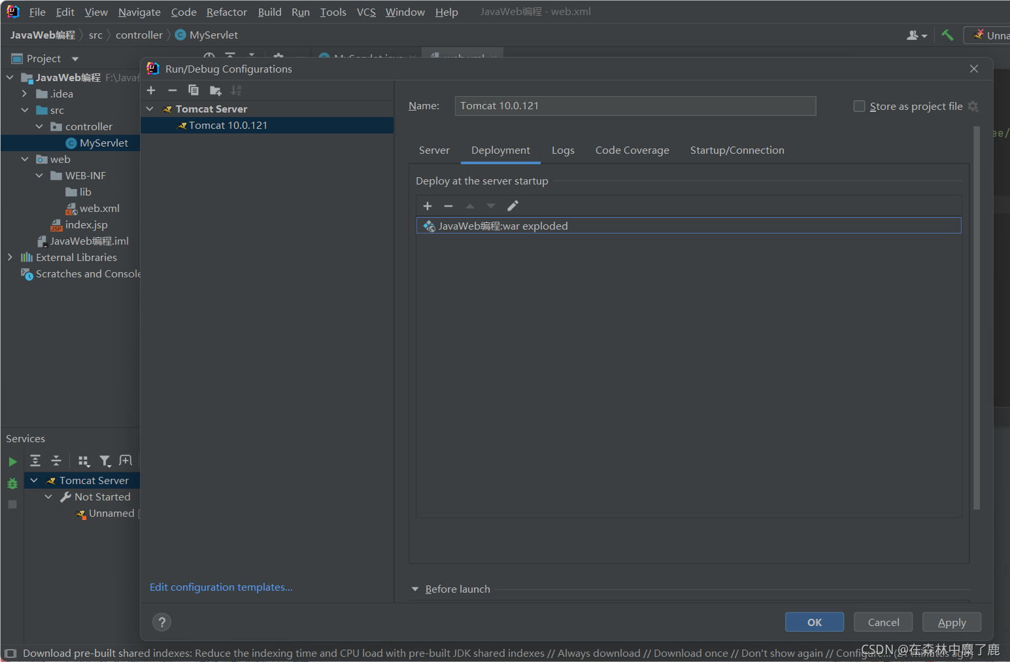Group services by icon
The width and height of the screenshot is (1010, 662).
coord(84,461)
